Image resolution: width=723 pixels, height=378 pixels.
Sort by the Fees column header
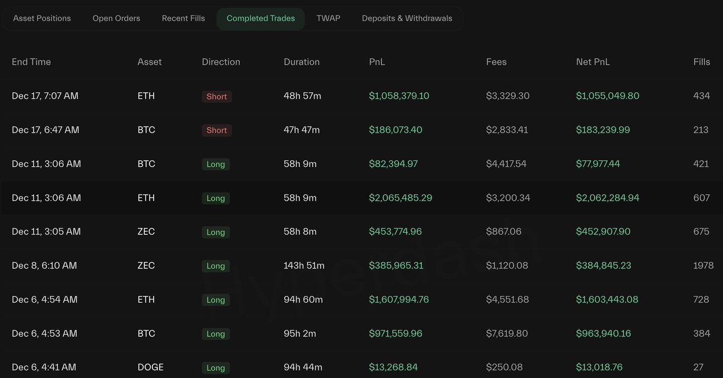click(496, 61)
